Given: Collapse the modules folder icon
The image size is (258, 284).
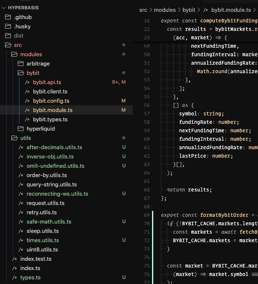Looking at the screenshot, I should (x=14, y=54).
